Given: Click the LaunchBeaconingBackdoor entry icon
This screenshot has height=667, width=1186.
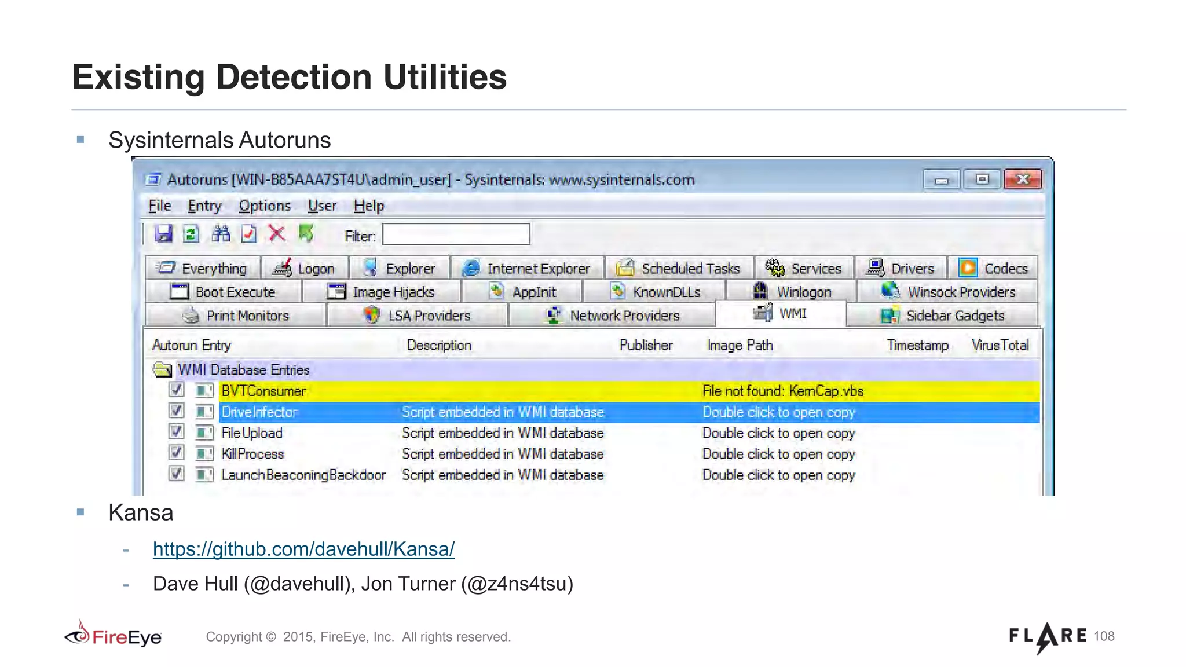Looking at the screenshot, I should pos(204,475).
